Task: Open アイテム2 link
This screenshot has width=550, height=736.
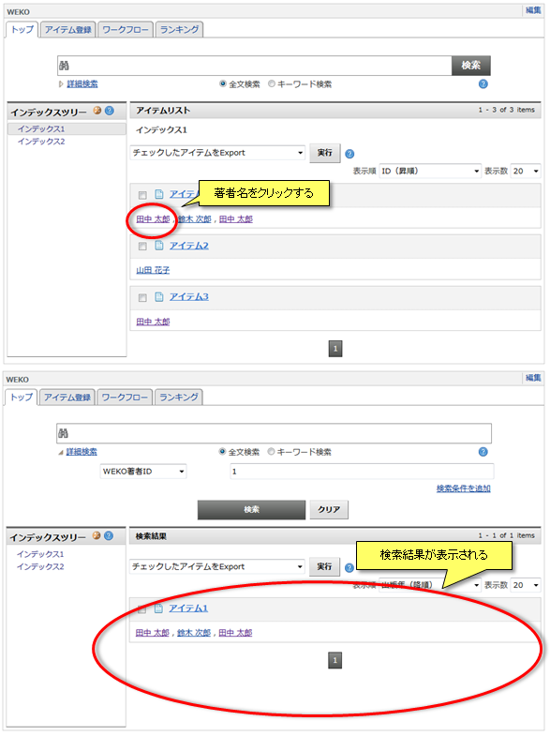Action: coord(189,246)
